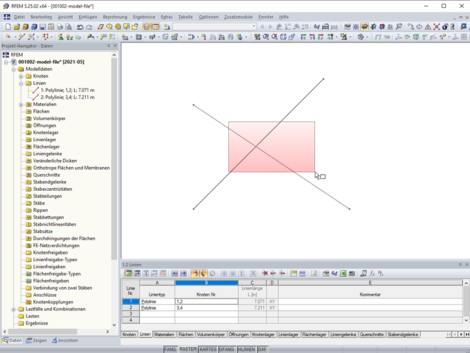Viewport: 470px width, 353px height.
Task: Click the previous load case arrow
Action: click(x=262, y=27)
